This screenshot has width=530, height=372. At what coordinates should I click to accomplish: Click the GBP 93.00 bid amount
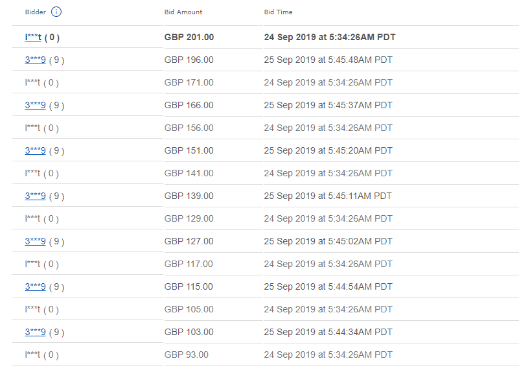point(186,355)
